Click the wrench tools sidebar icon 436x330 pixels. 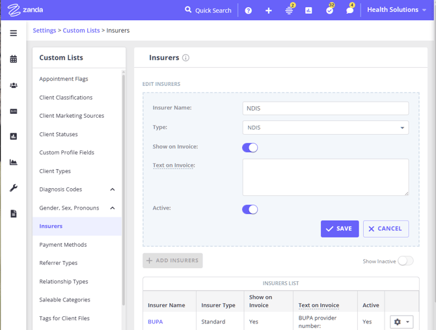click(x=13, y=188)
